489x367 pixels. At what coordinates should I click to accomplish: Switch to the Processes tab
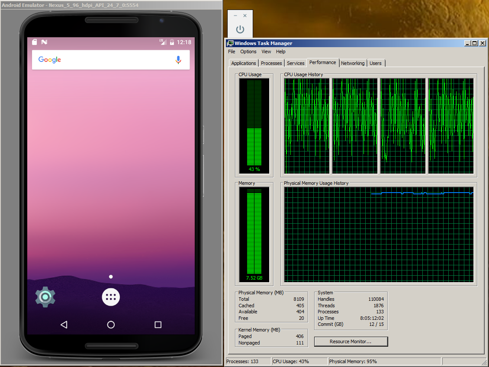271,63
